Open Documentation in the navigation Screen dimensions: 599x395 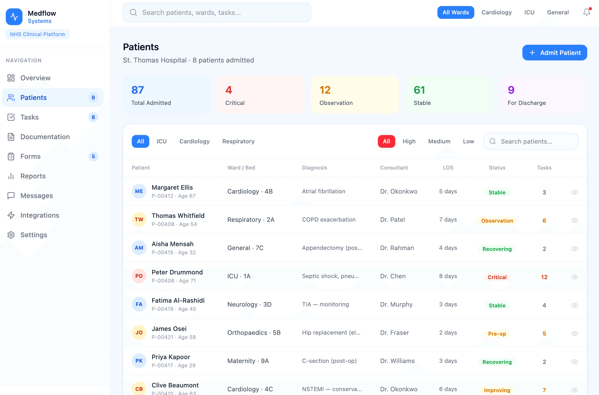[52, 137]
